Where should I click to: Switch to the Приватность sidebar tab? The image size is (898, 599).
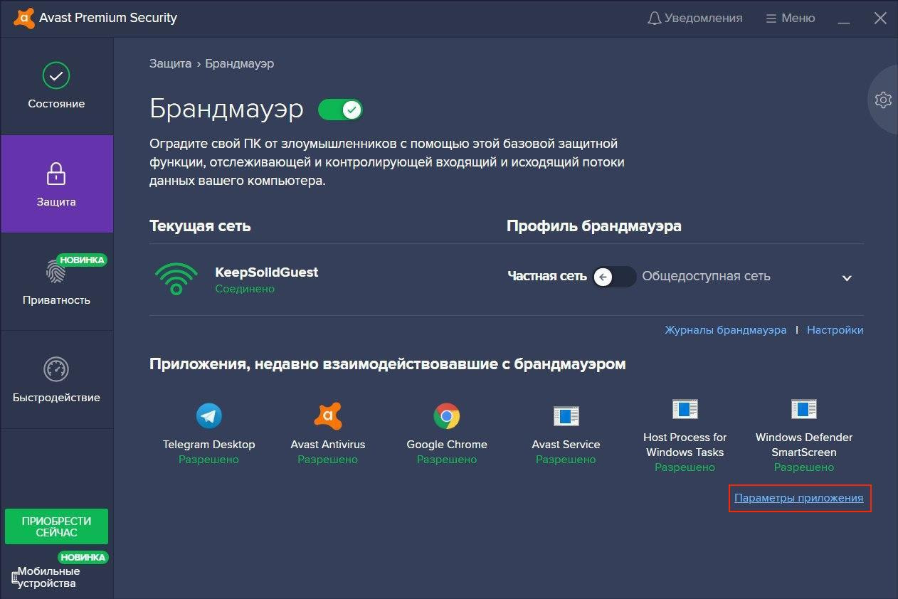[56, 282]
